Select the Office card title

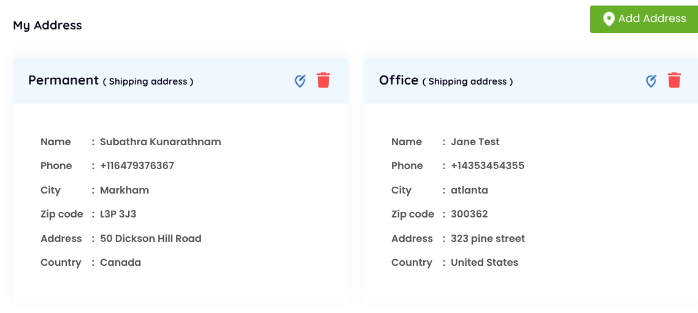coord(399,80)
